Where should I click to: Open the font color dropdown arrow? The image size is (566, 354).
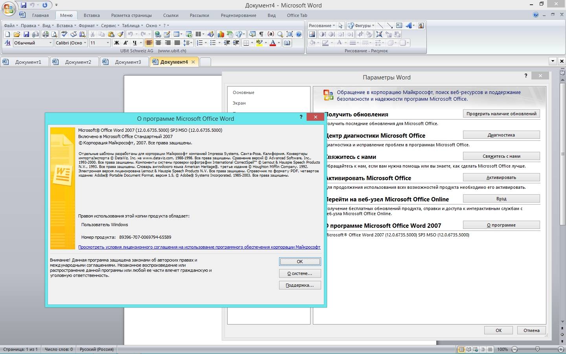(x=279, y=43)
